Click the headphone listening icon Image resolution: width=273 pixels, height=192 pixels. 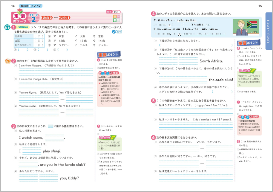click(x=7, y=27)
